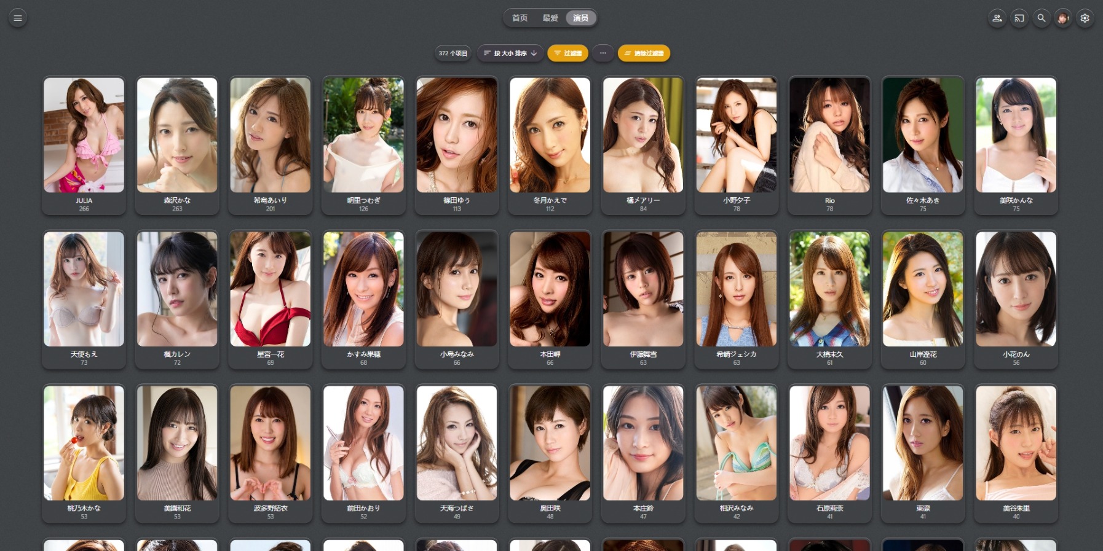1103x551 pixels.
Task: Open the settings gear icon
Action: click(x=1085, y=18)
